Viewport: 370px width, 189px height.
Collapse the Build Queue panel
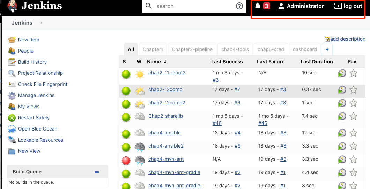pyautogui.click(x=97, y=172)
